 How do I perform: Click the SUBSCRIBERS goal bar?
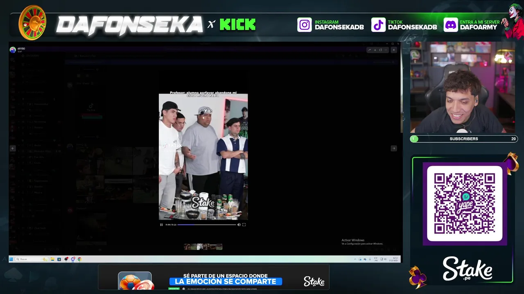[x=464, y=139]
